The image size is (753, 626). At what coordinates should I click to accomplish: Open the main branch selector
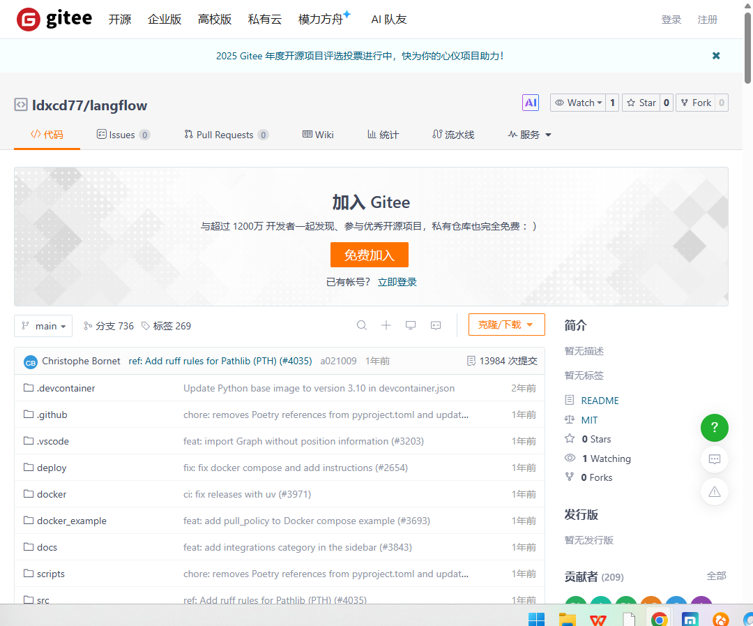tap(43, 326)
